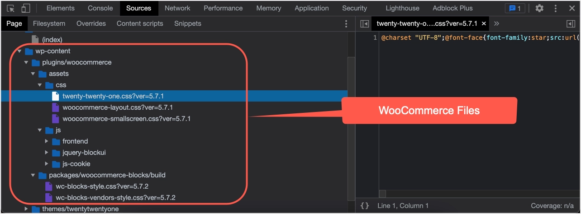Toggle the device toolbar icon
Image resolution: width=581 pixels, height=214 pixels.
click(25, 8)
